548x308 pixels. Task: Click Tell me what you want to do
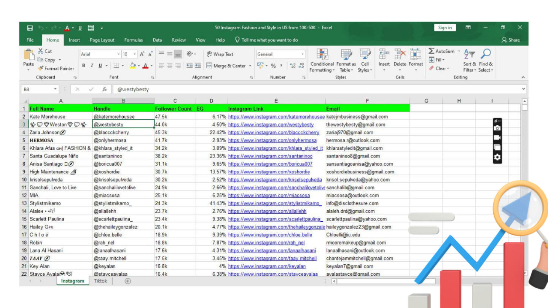point(266,40)
